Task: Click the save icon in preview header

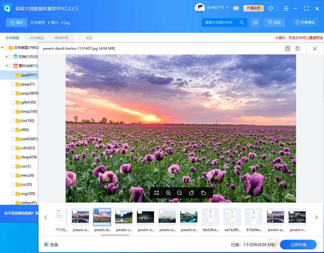Action: 298,48
